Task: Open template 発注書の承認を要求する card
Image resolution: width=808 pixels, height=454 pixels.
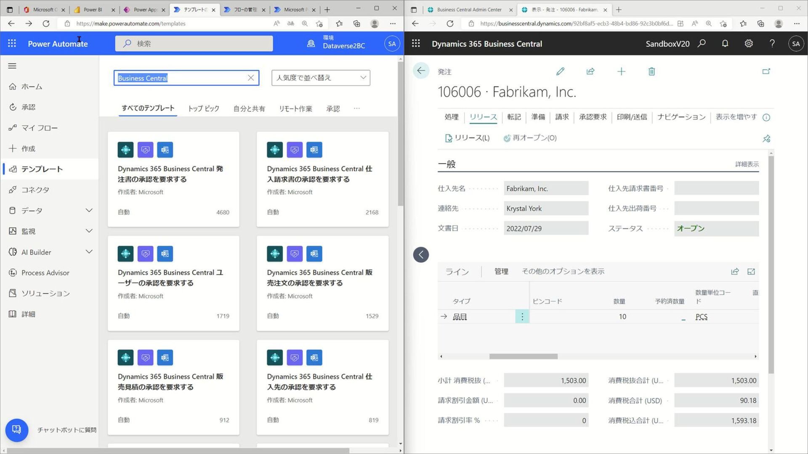Action: tap(173, 179)
